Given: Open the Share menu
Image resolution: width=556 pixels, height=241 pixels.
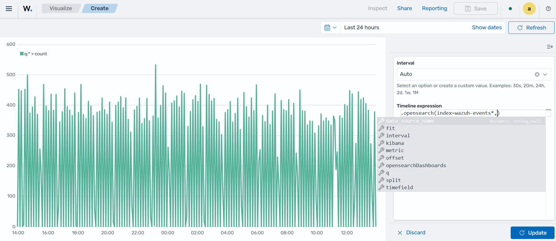Looking at the screenshot, I should pos(404,8).
